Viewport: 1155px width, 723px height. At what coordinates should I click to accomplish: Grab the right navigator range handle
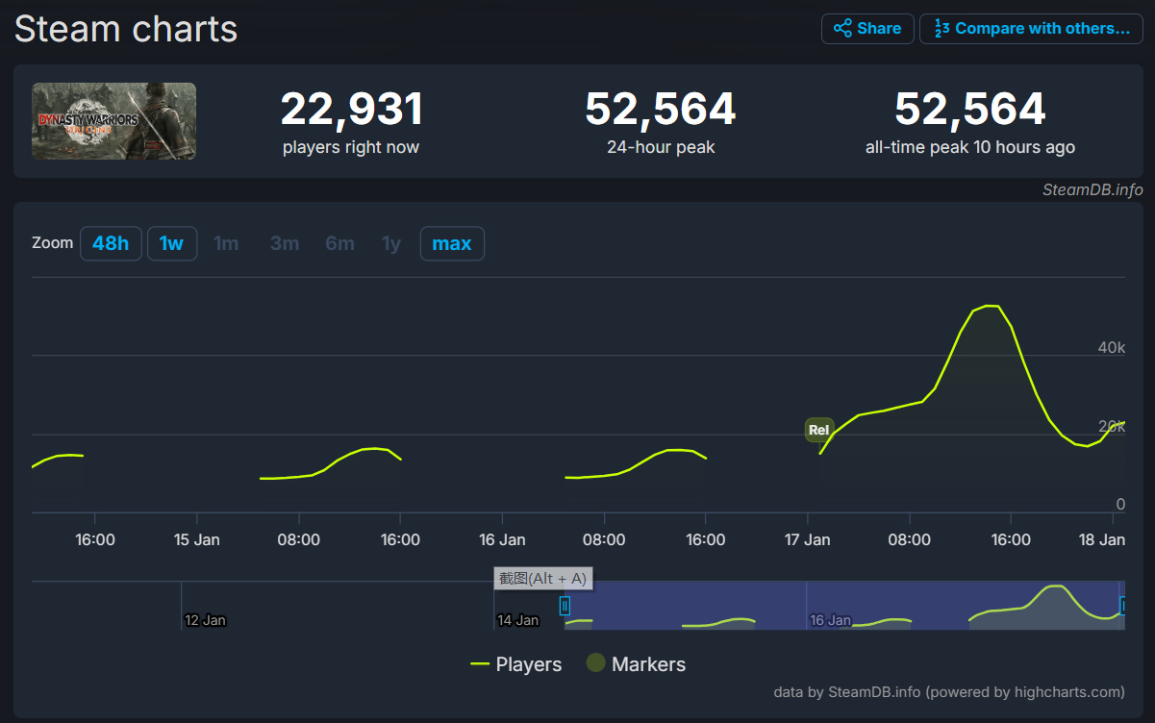click(1122, 605)
